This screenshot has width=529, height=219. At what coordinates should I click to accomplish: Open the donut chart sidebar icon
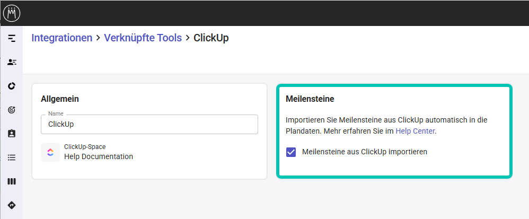click(x=12, y=86)
